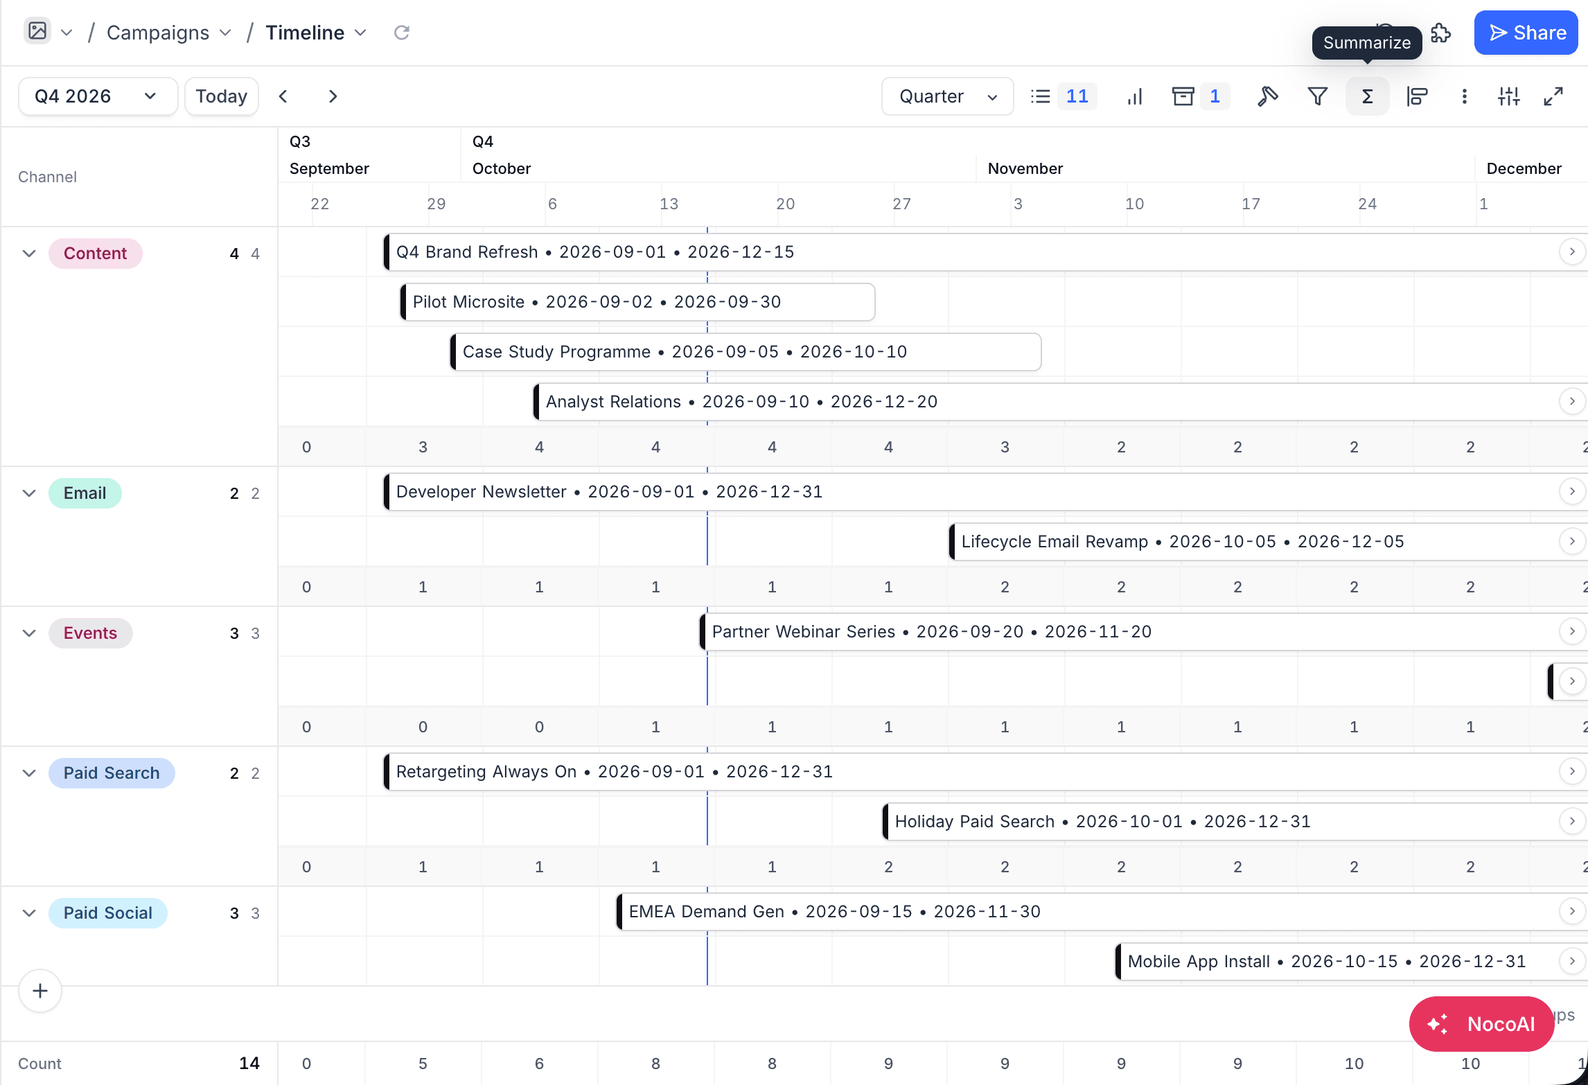Select the Case Study Programme bar

(746, 352)
